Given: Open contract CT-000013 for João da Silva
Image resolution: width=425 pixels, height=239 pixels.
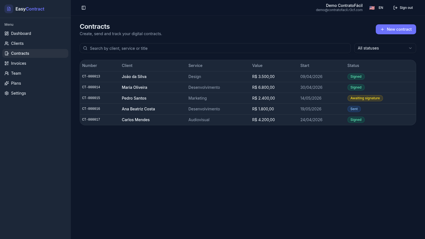Looking at the screenshot, I should (248, 77).
